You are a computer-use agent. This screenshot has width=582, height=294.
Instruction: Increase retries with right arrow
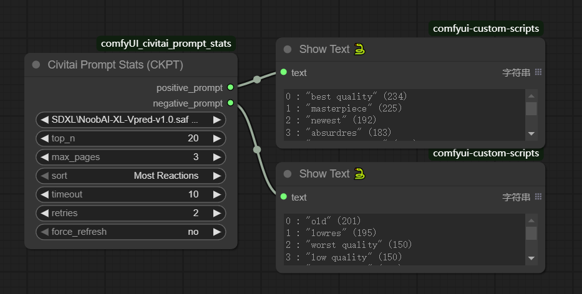(217, 213)
